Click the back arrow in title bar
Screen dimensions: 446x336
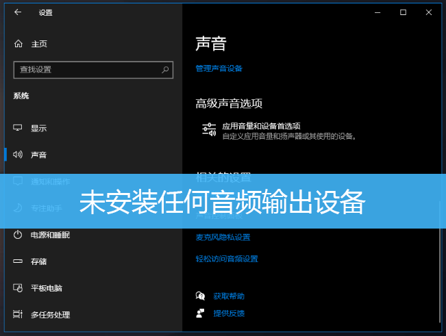tap(18, 12)
